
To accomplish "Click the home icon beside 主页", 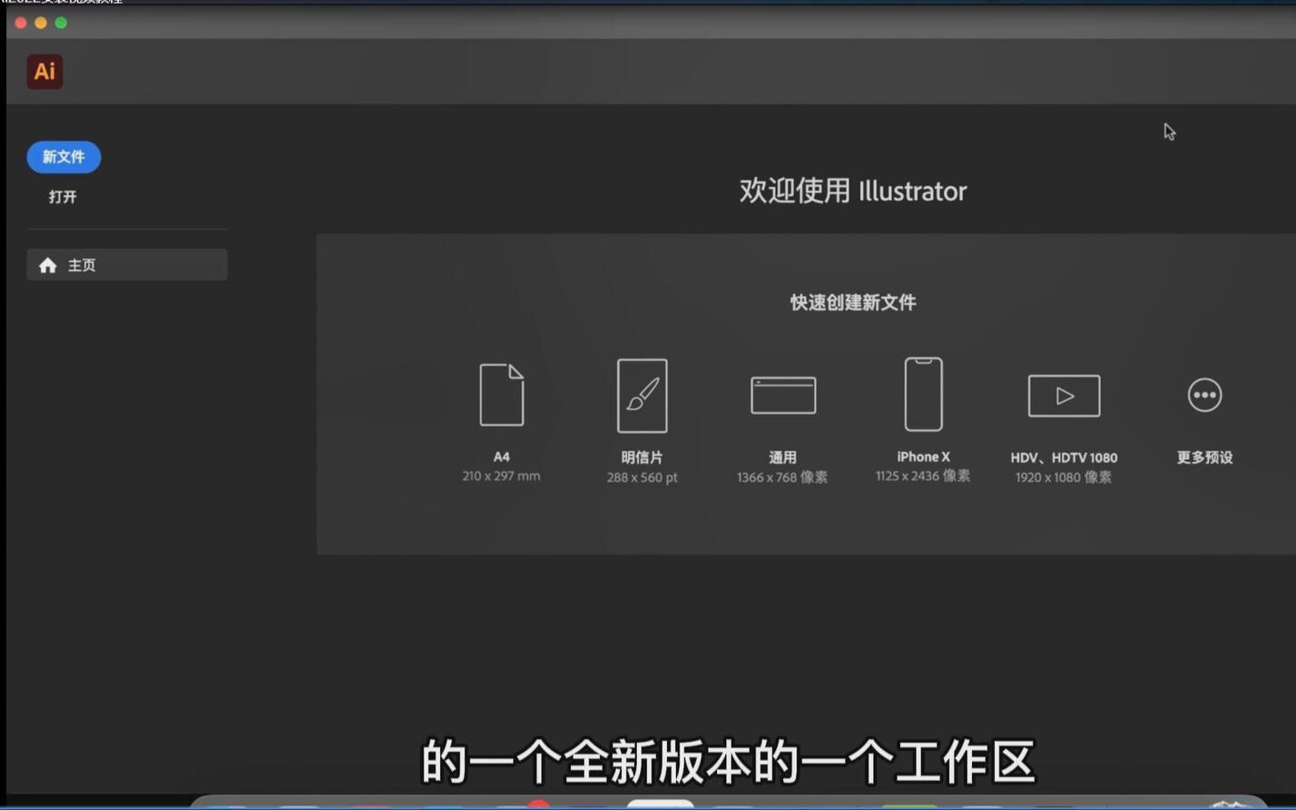I will [48, 265].
